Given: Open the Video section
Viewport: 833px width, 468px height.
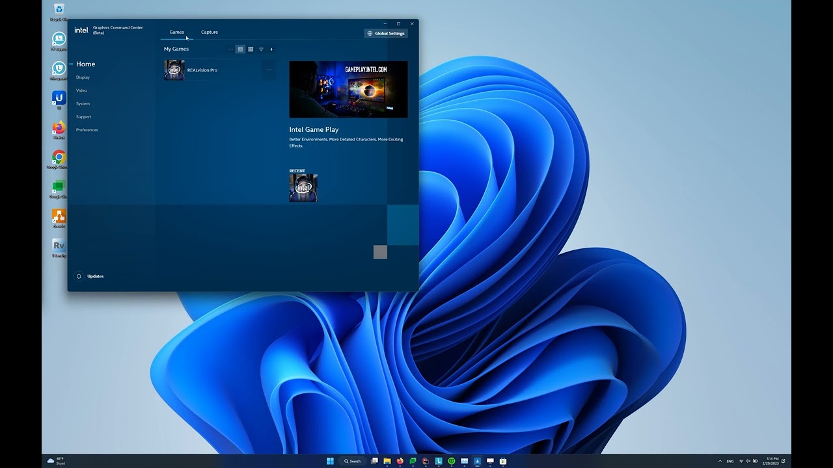Looking at the screenshot, I should click(81, 90).
